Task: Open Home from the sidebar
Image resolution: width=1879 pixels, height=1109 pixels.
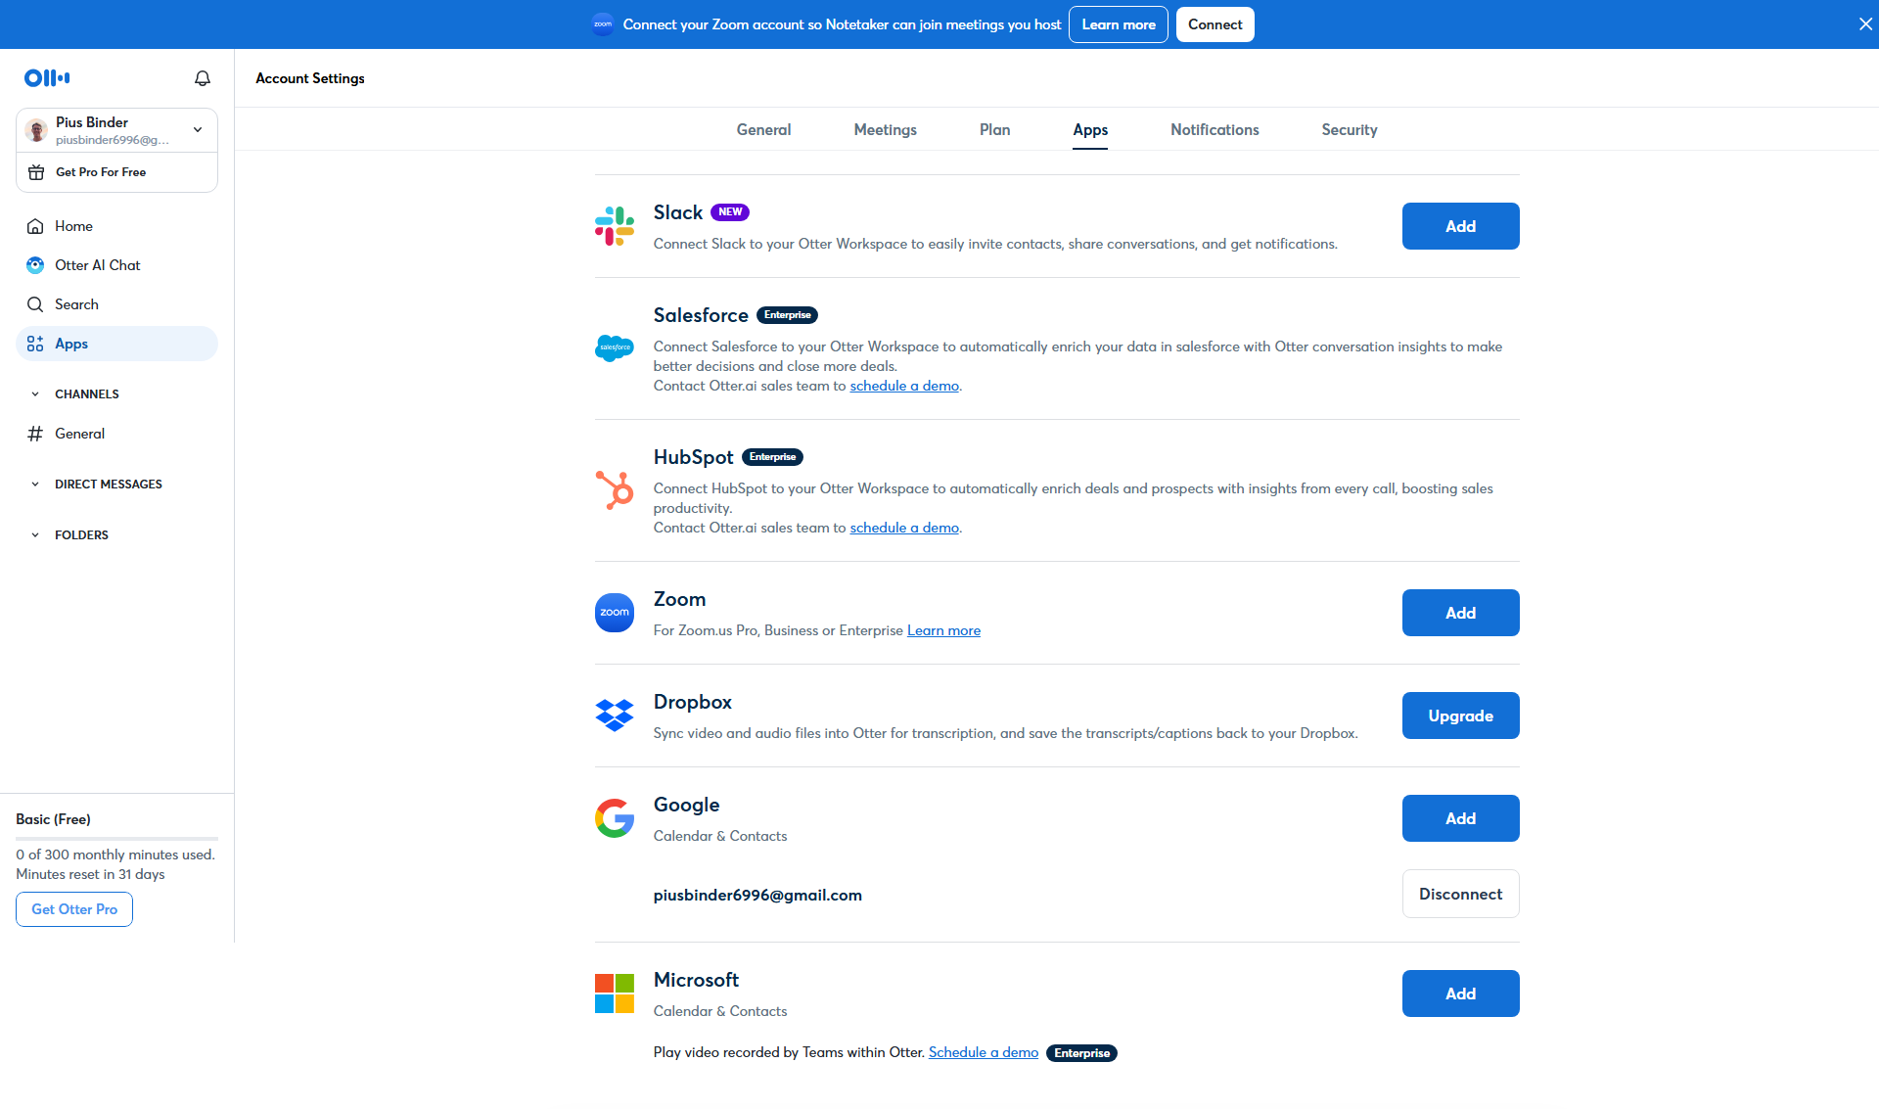Action: coord(73,226)
